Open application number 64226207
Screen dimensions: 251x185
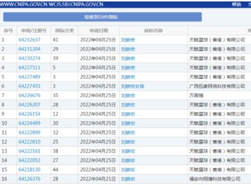click(29, 105)
